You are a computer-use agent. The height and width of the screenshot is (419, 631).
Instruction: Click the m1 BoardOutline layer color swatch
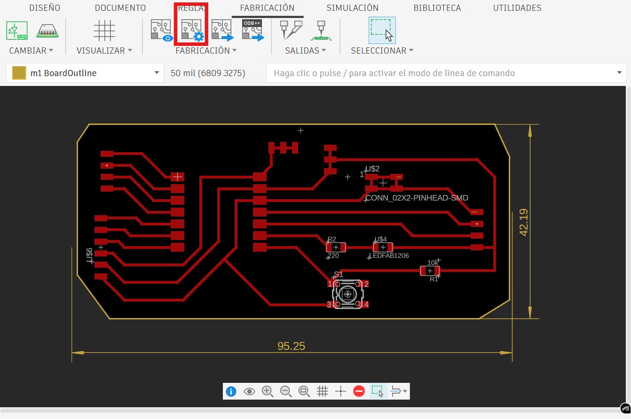19,73
